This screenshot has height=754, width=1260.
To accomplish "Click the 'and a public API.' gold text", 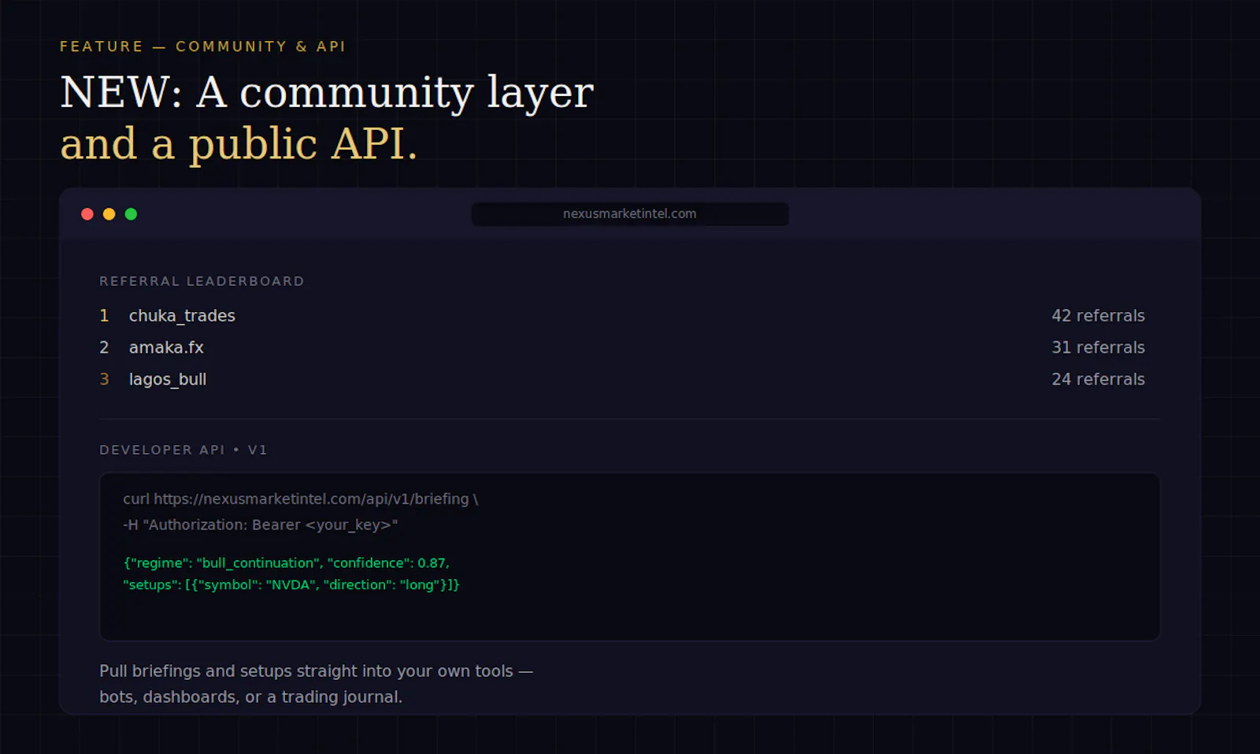I will (x=239, y=144).
